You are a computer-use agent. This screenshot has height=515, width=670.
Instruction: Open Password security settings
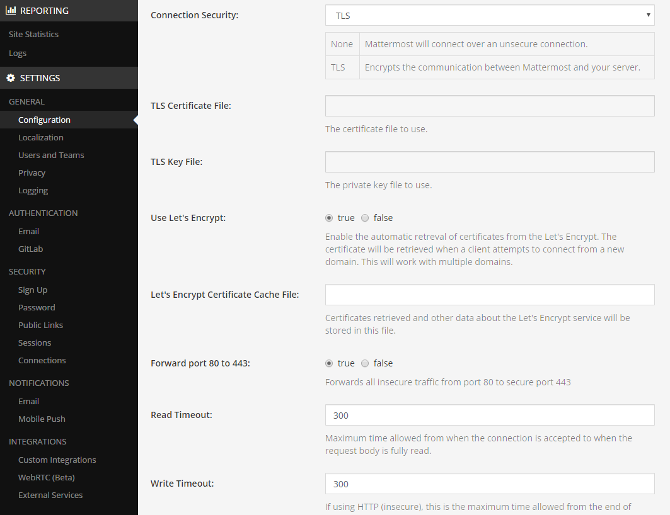coord(37,307)
